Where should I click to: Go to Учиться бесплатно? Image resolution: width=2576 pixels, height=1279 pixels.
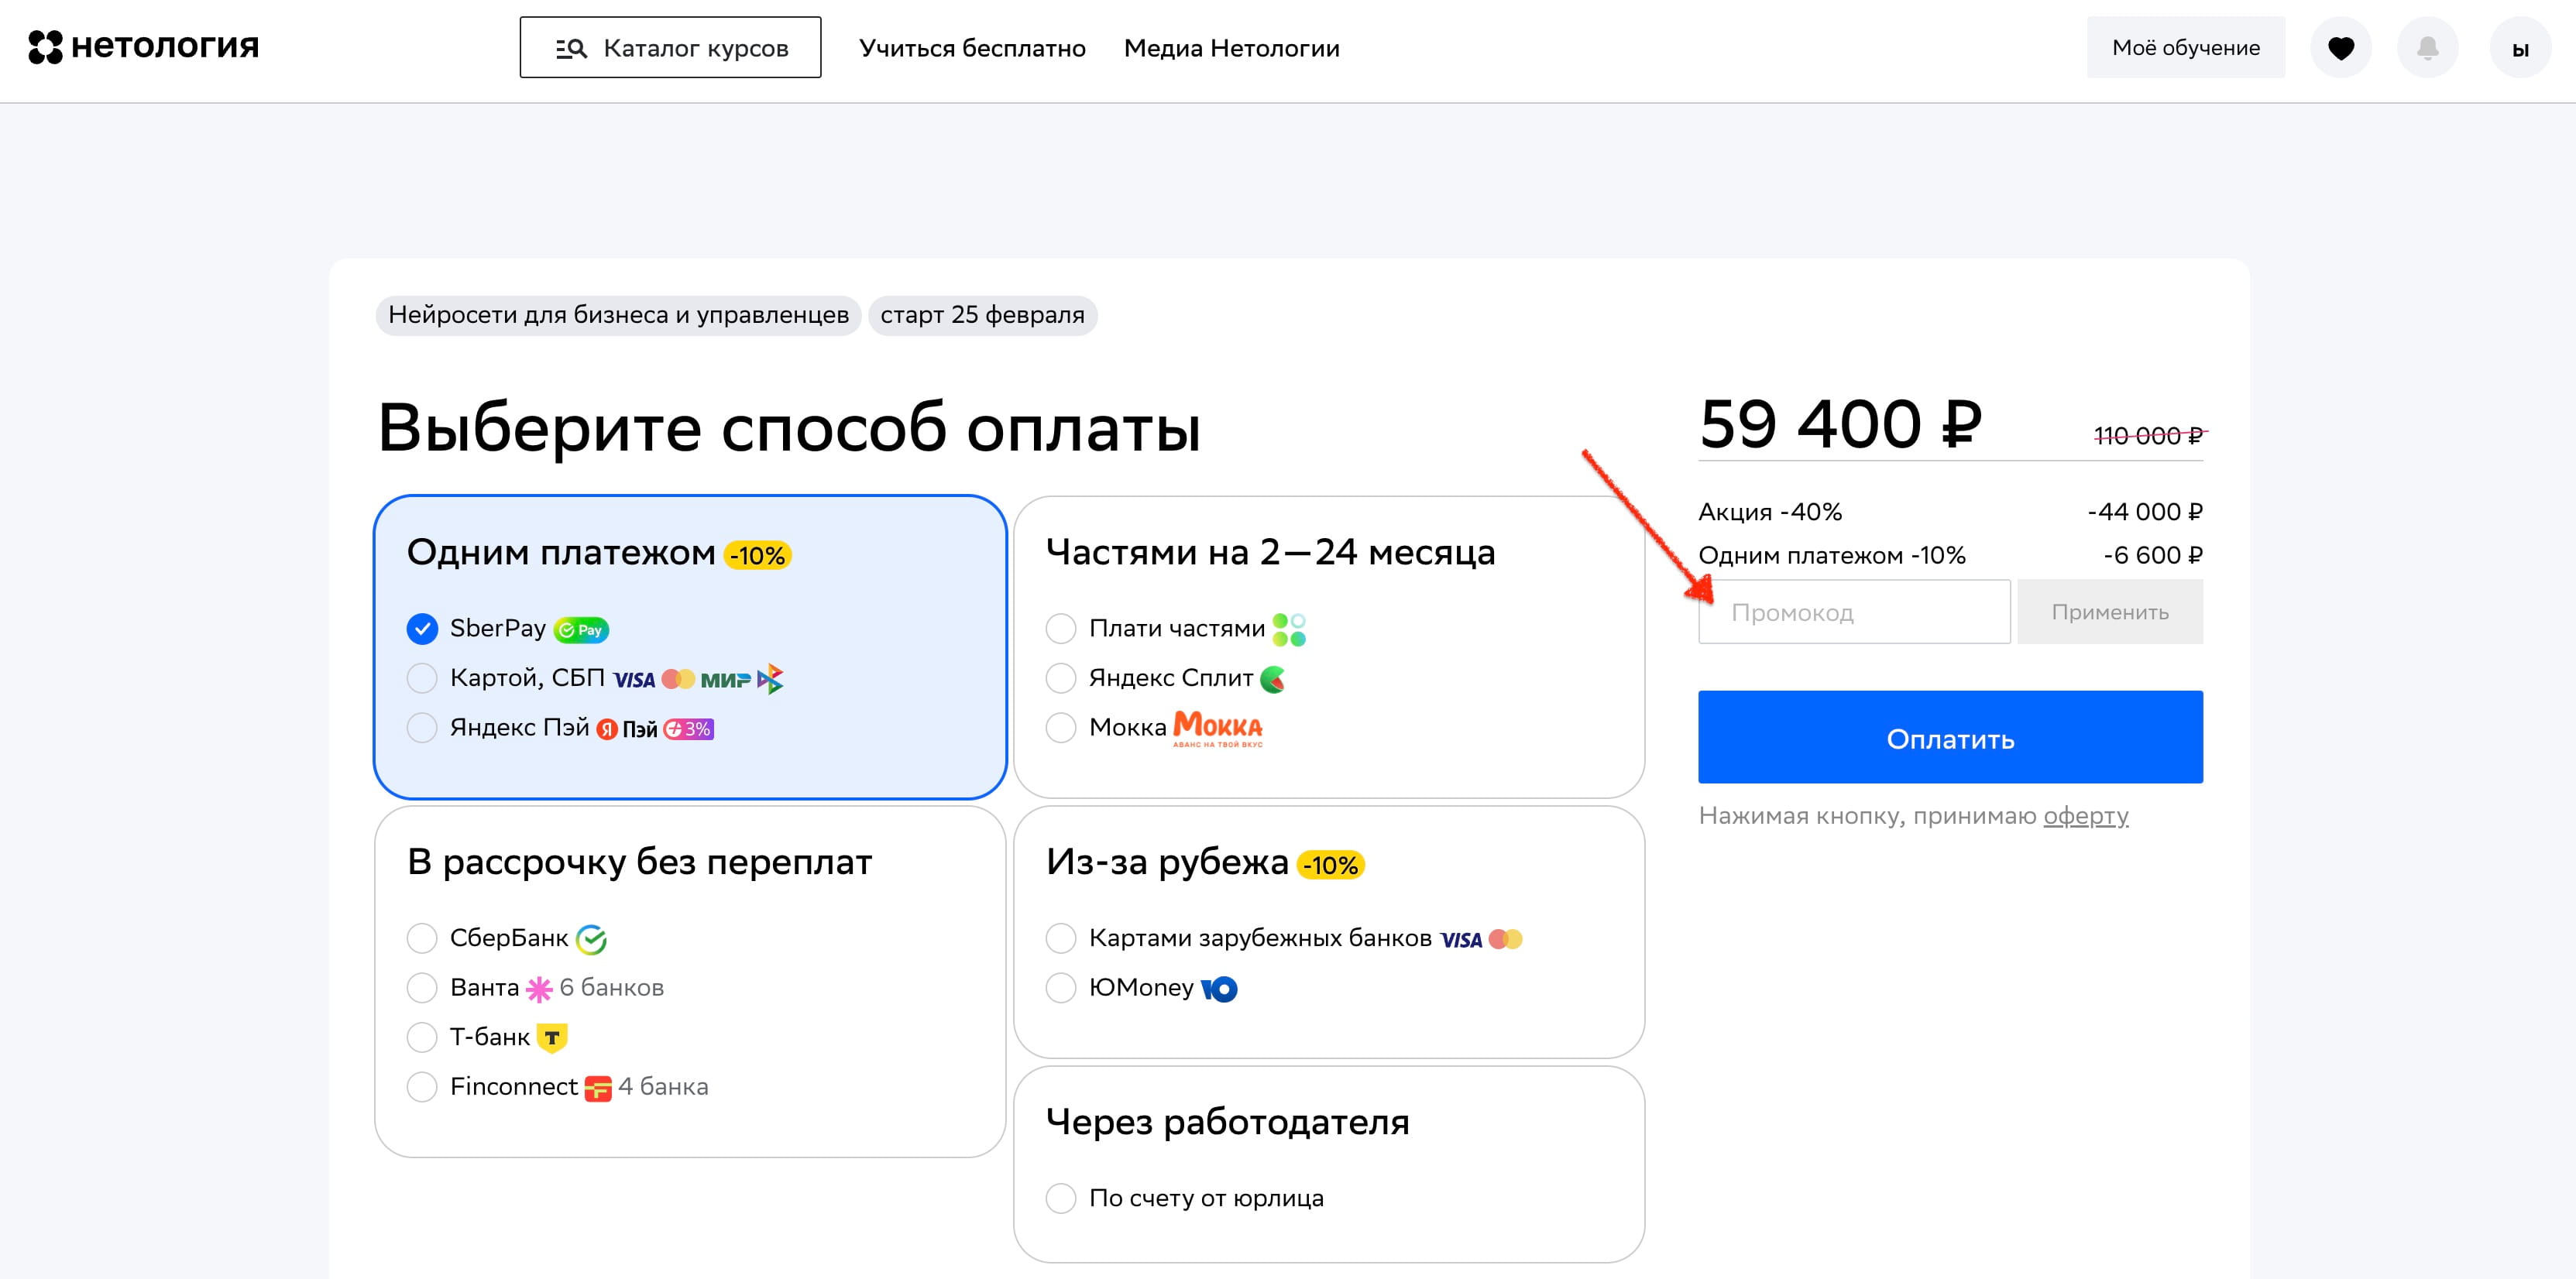click(x=972, y=48)
